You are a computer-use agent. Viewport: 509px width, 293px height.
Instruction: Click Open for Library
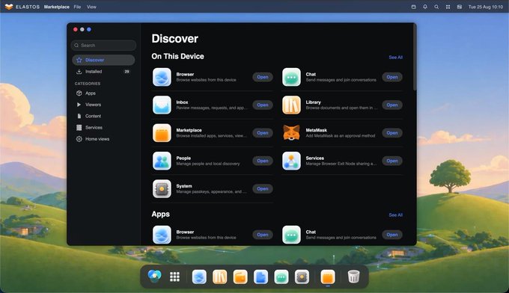click(392, 105)
